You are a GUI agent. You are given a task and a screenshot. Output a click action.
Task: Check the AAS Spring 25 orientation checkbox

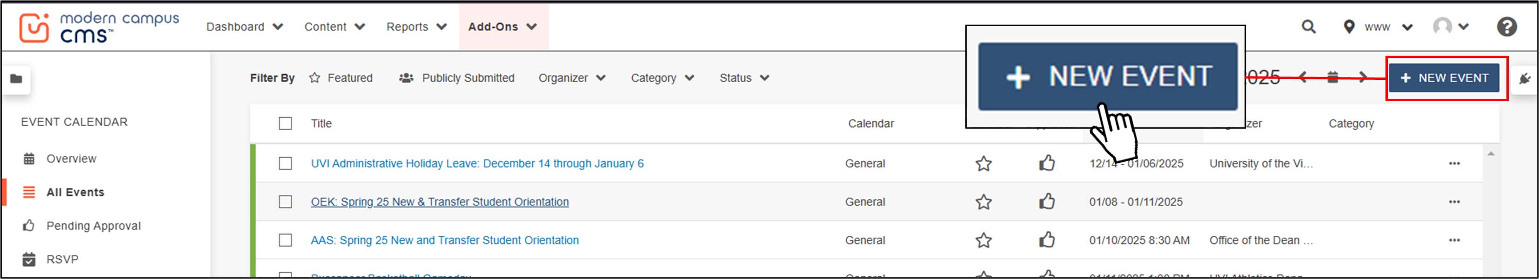pos(286,240)
